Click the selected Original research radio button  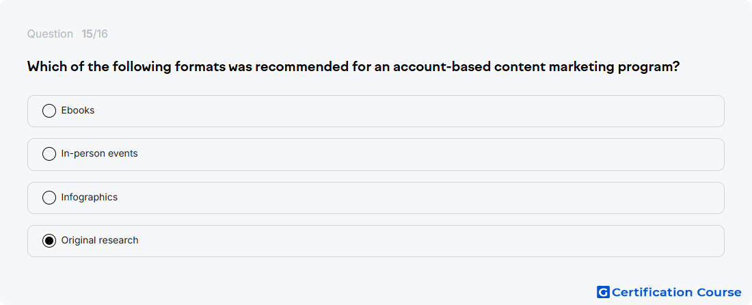pyautogui.click(x=49, y=241)
